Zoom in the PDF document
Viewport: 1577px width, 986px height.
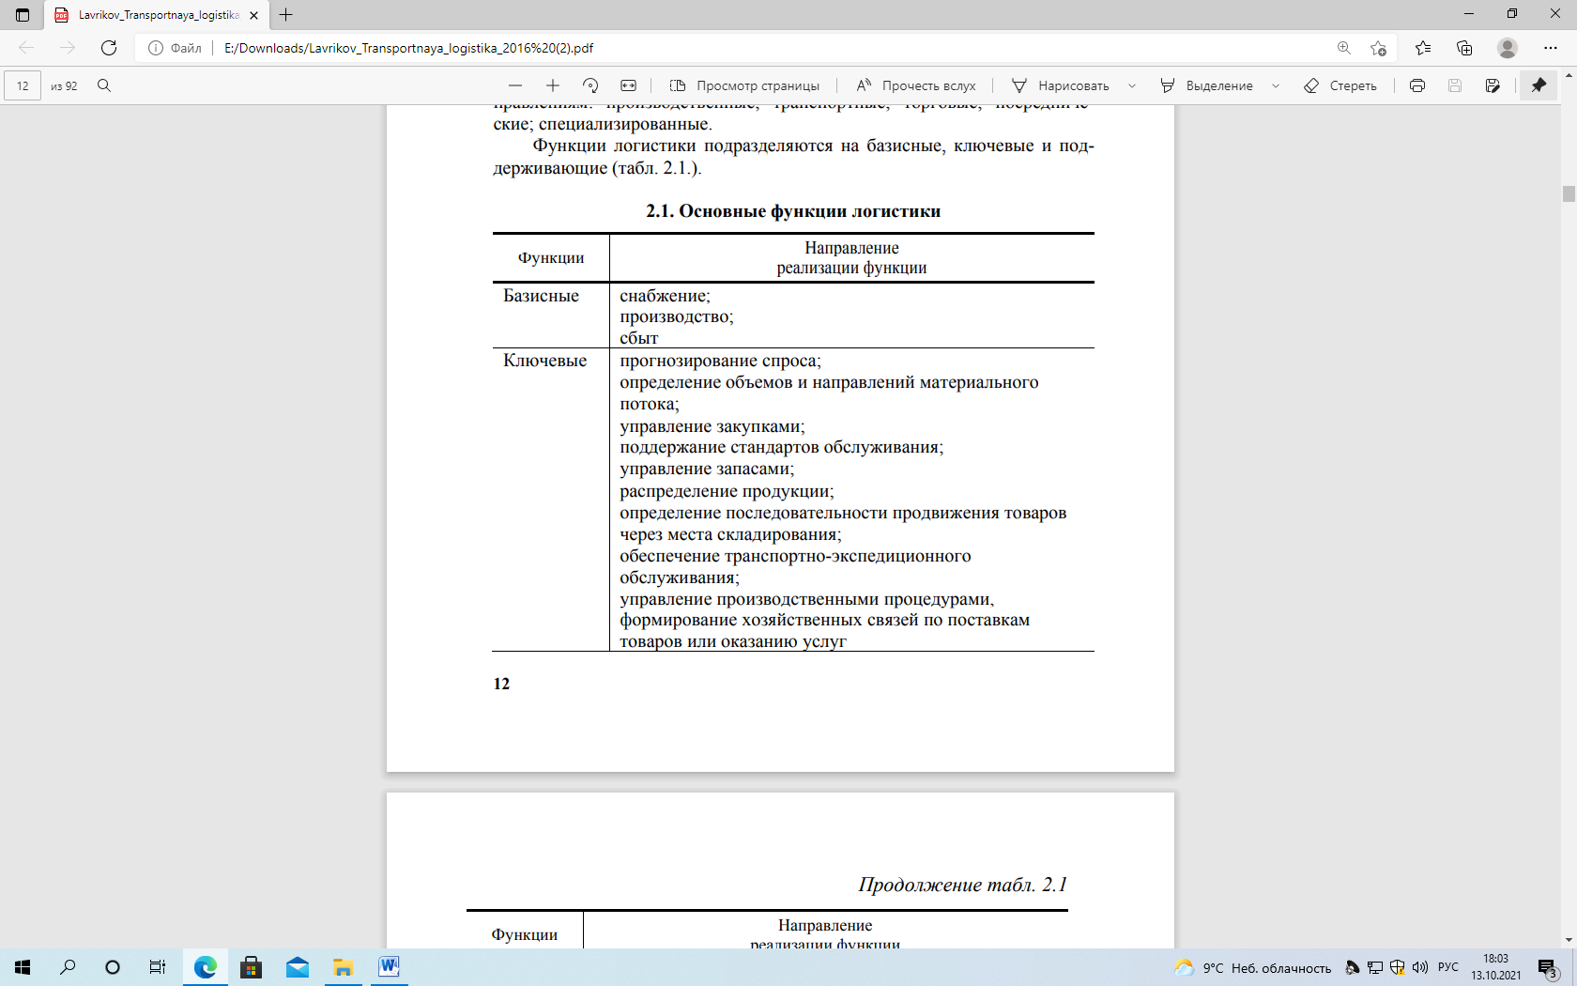[553, 85]
